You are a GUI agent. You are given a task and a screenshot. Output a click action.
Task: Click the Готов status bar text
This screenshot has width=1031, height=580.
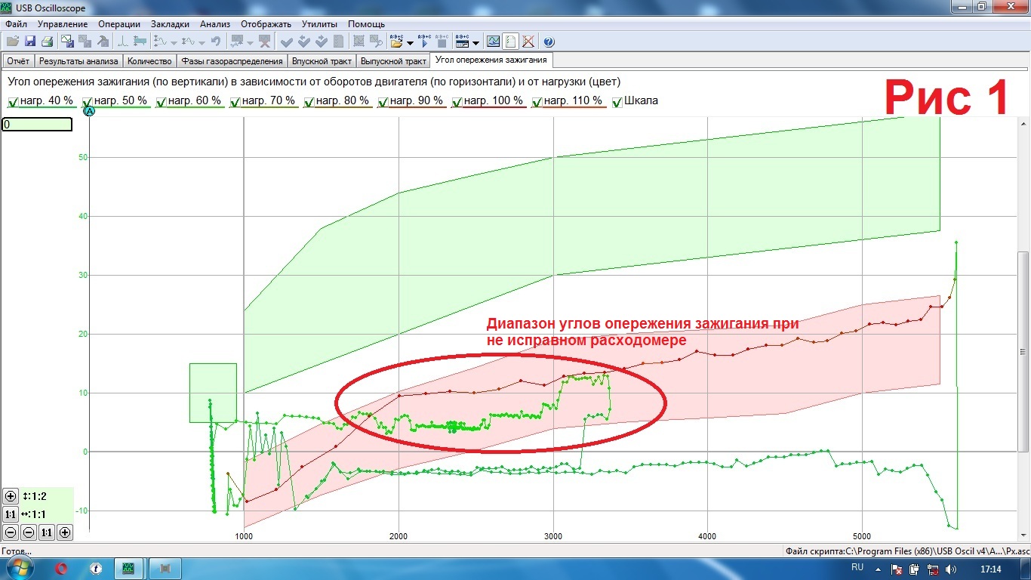pyautogui.click(x=16, y=551)
